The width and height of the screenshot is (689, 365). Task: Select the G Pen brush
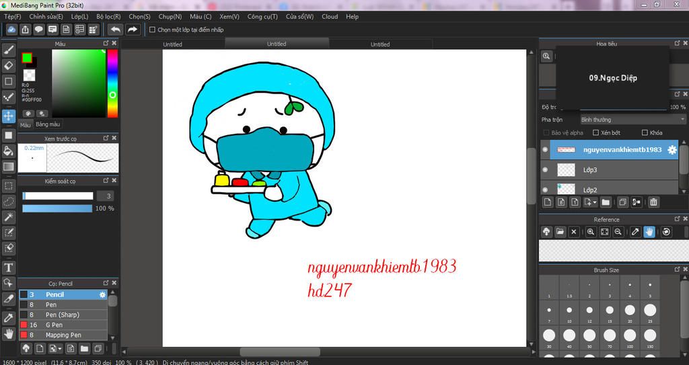pyautogui.click(x=63, y=325)
